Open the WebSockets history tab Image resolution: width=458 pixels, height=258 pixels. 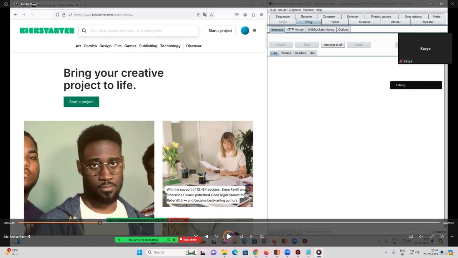click(321, 30)
